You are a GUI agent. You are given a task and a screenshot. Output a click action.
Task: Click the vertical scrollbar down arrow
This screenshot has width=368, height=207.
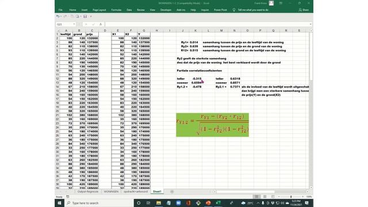[311, 187]
